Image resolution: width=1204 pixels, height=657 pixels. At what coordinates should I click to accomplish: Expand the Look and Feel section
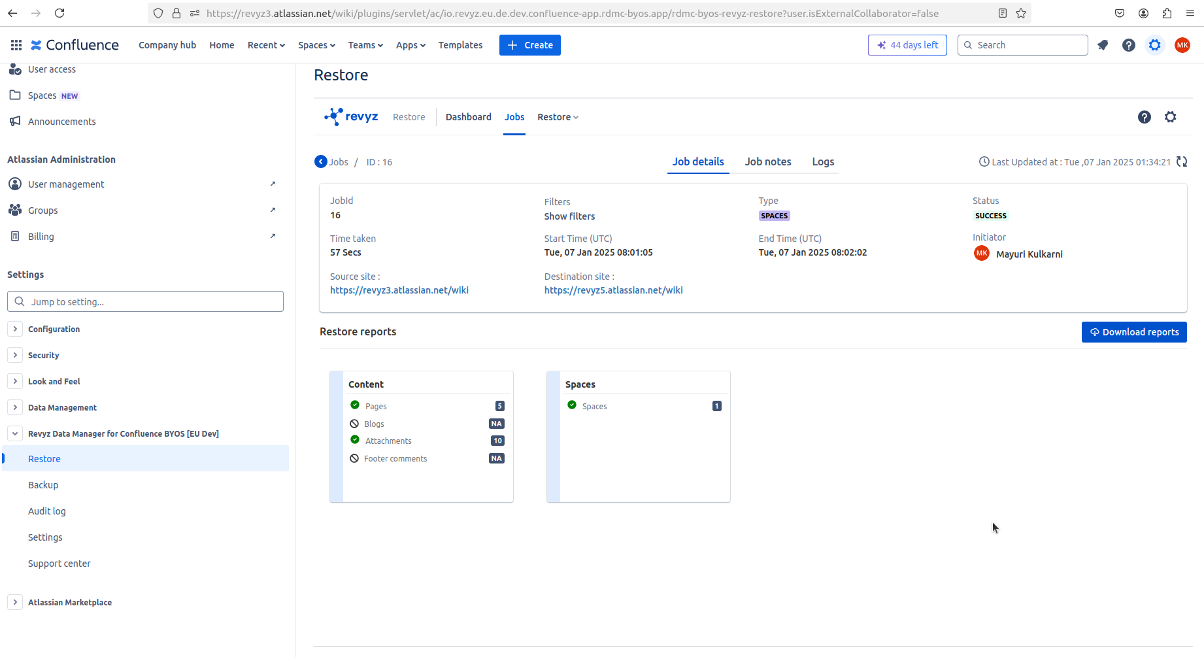(x=15, y=381)
